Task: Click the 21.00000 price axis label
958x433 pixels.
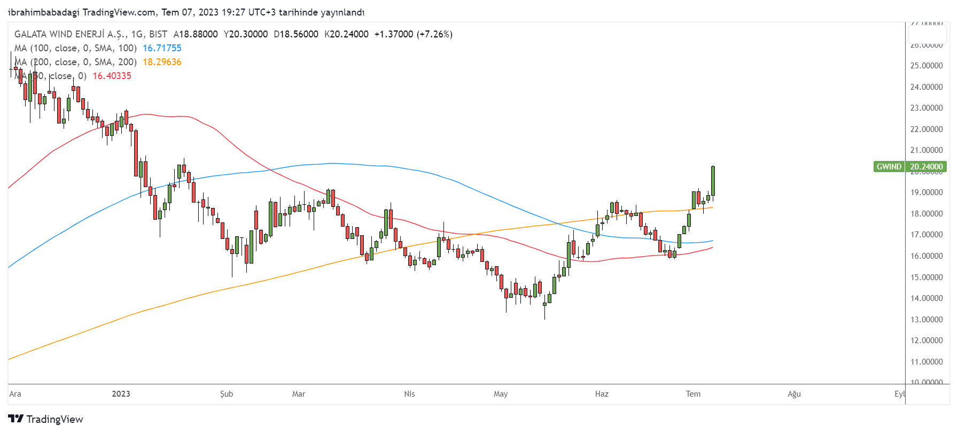Action: tap(926, 150)
